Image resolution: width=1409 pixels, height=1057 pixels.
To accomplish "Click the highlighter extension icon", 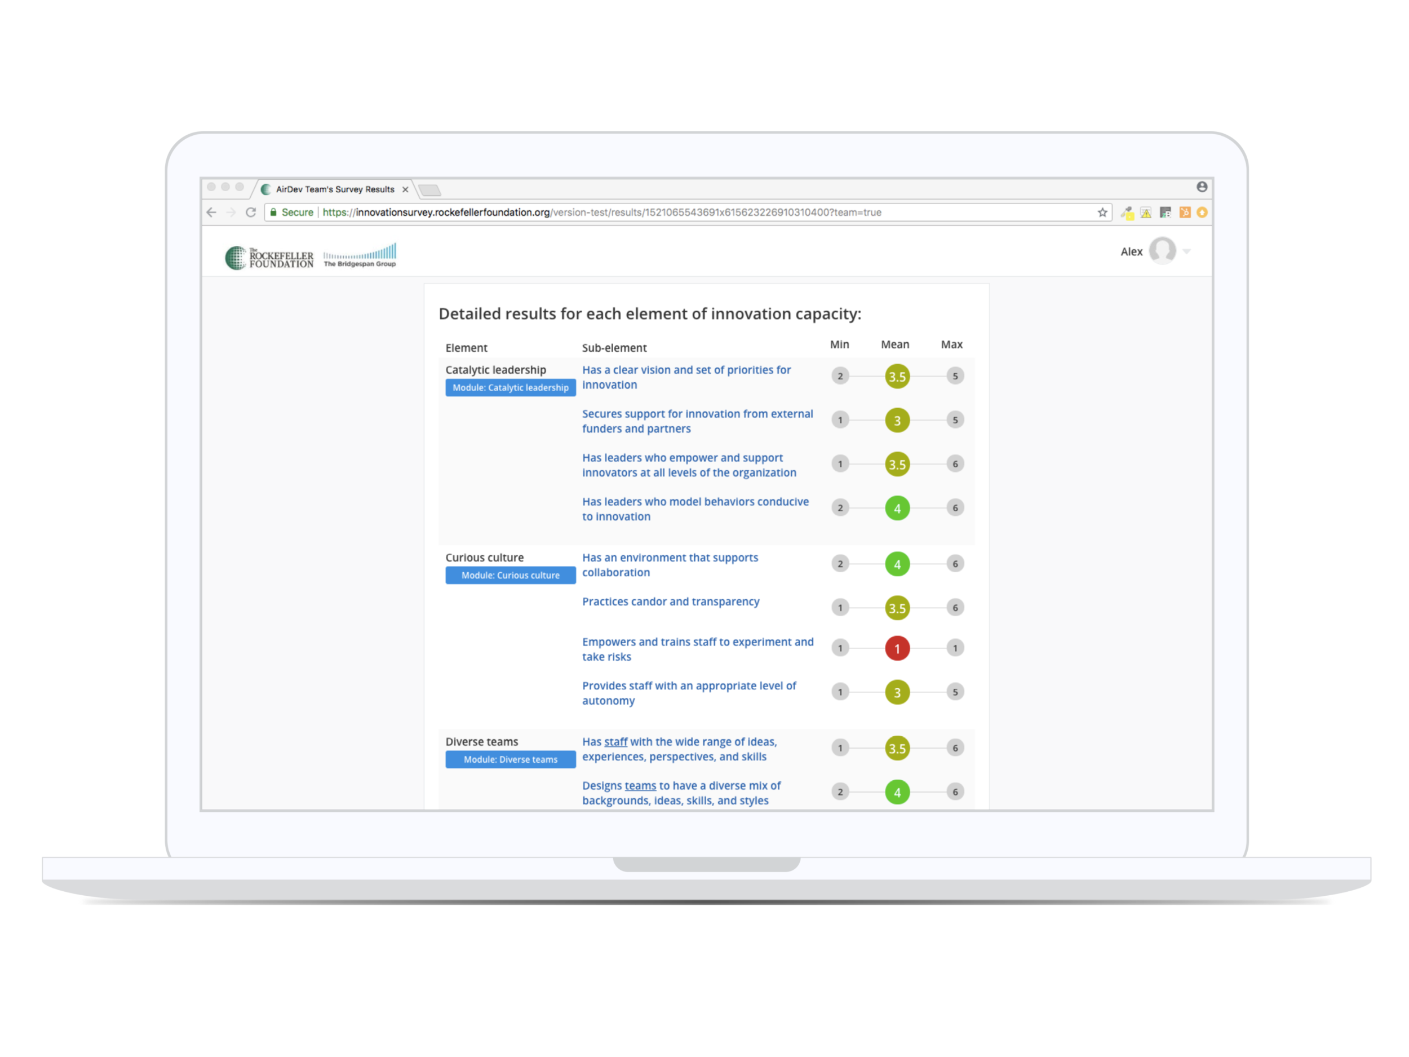I will (x=1127, y=213).
